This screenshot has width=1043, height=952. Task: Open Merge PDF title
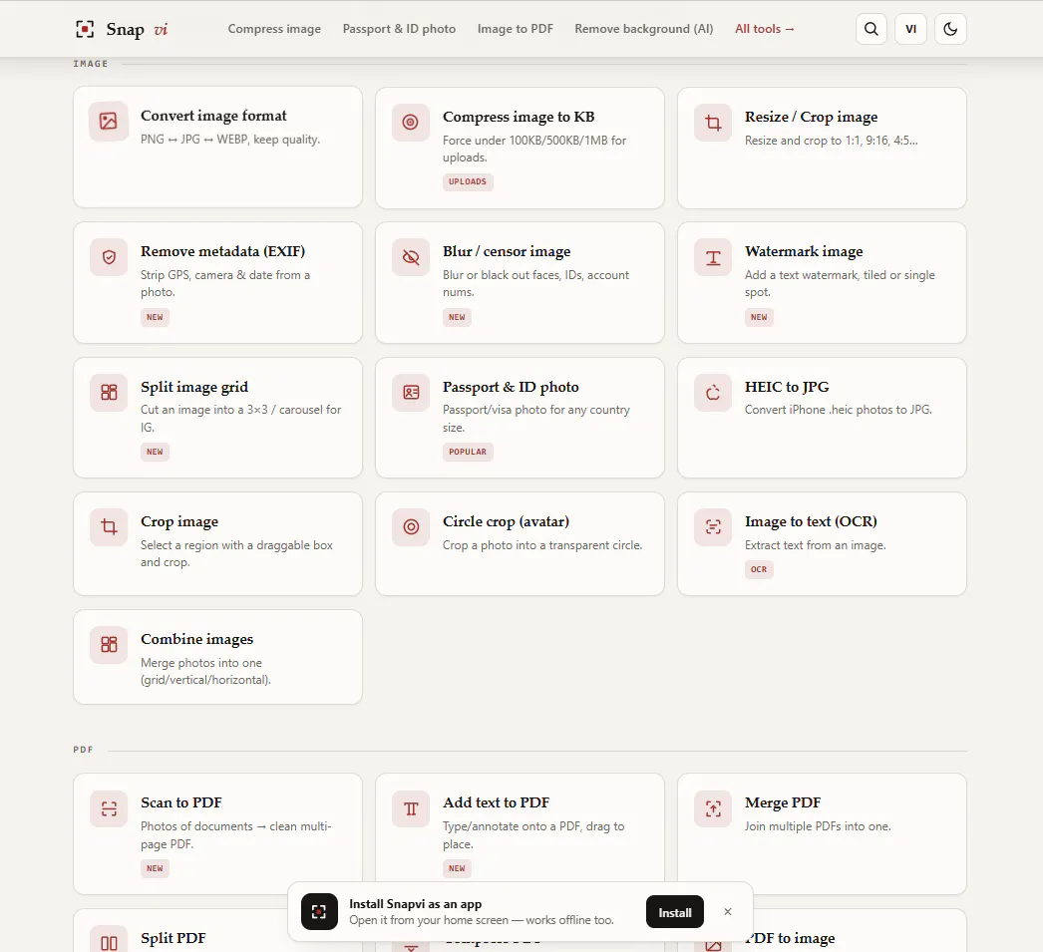point(783,802)
